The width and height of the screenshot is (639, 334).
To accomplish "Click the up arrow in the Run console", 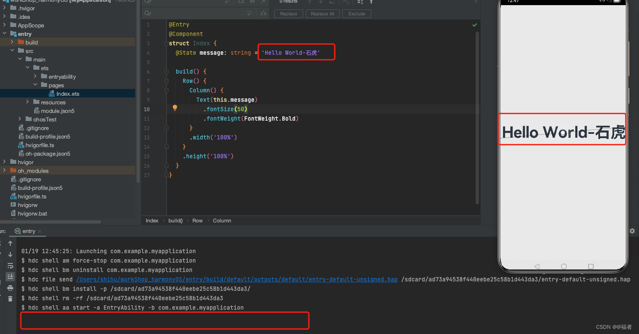I will pyautogui.click(x=10, y=243).
